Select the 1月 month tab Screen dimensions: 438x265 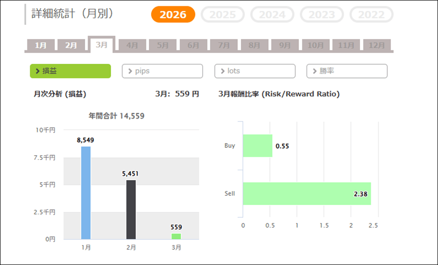(x=41, y=45)
